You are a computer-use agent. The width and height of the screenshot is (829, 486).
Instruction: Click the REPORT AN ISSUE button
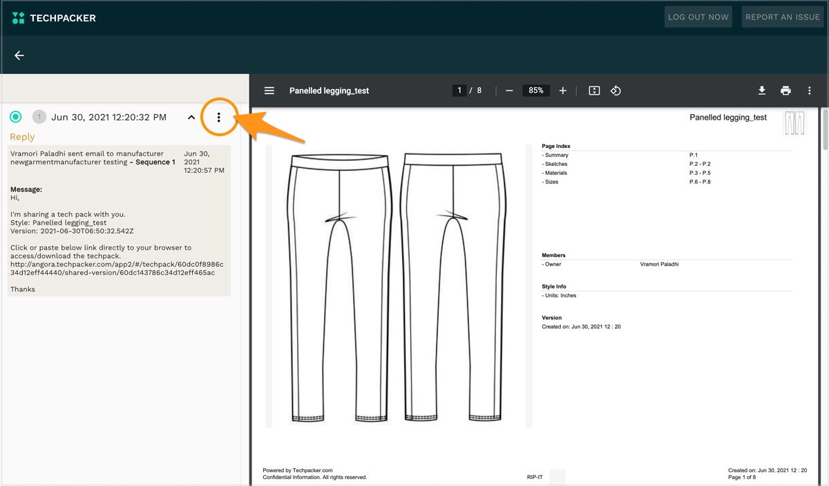[783, 17]
